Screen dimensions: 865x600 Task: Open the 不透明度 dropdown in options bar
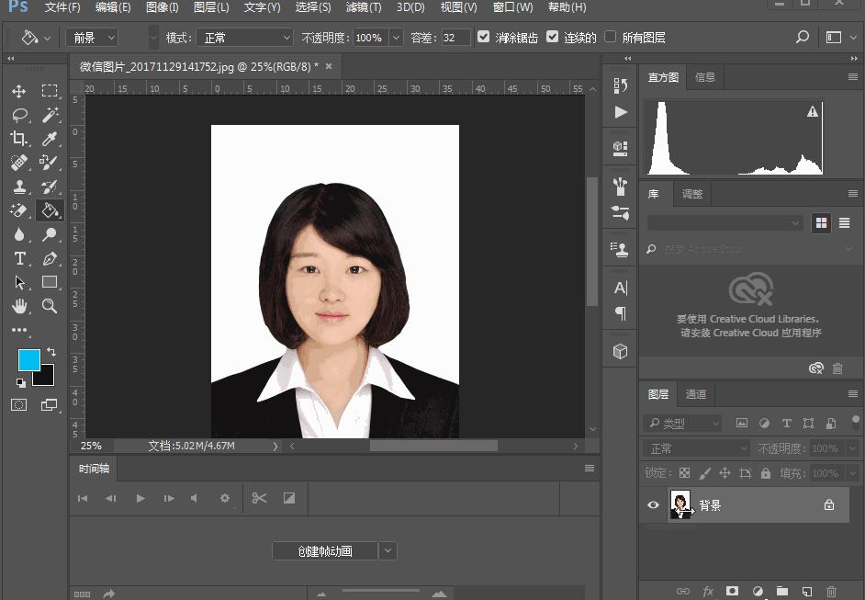point(395,38)
